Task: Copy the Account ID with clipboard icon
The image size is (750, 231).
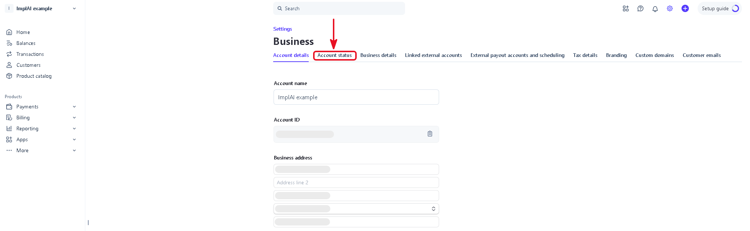Action: (x=430, y=134)
